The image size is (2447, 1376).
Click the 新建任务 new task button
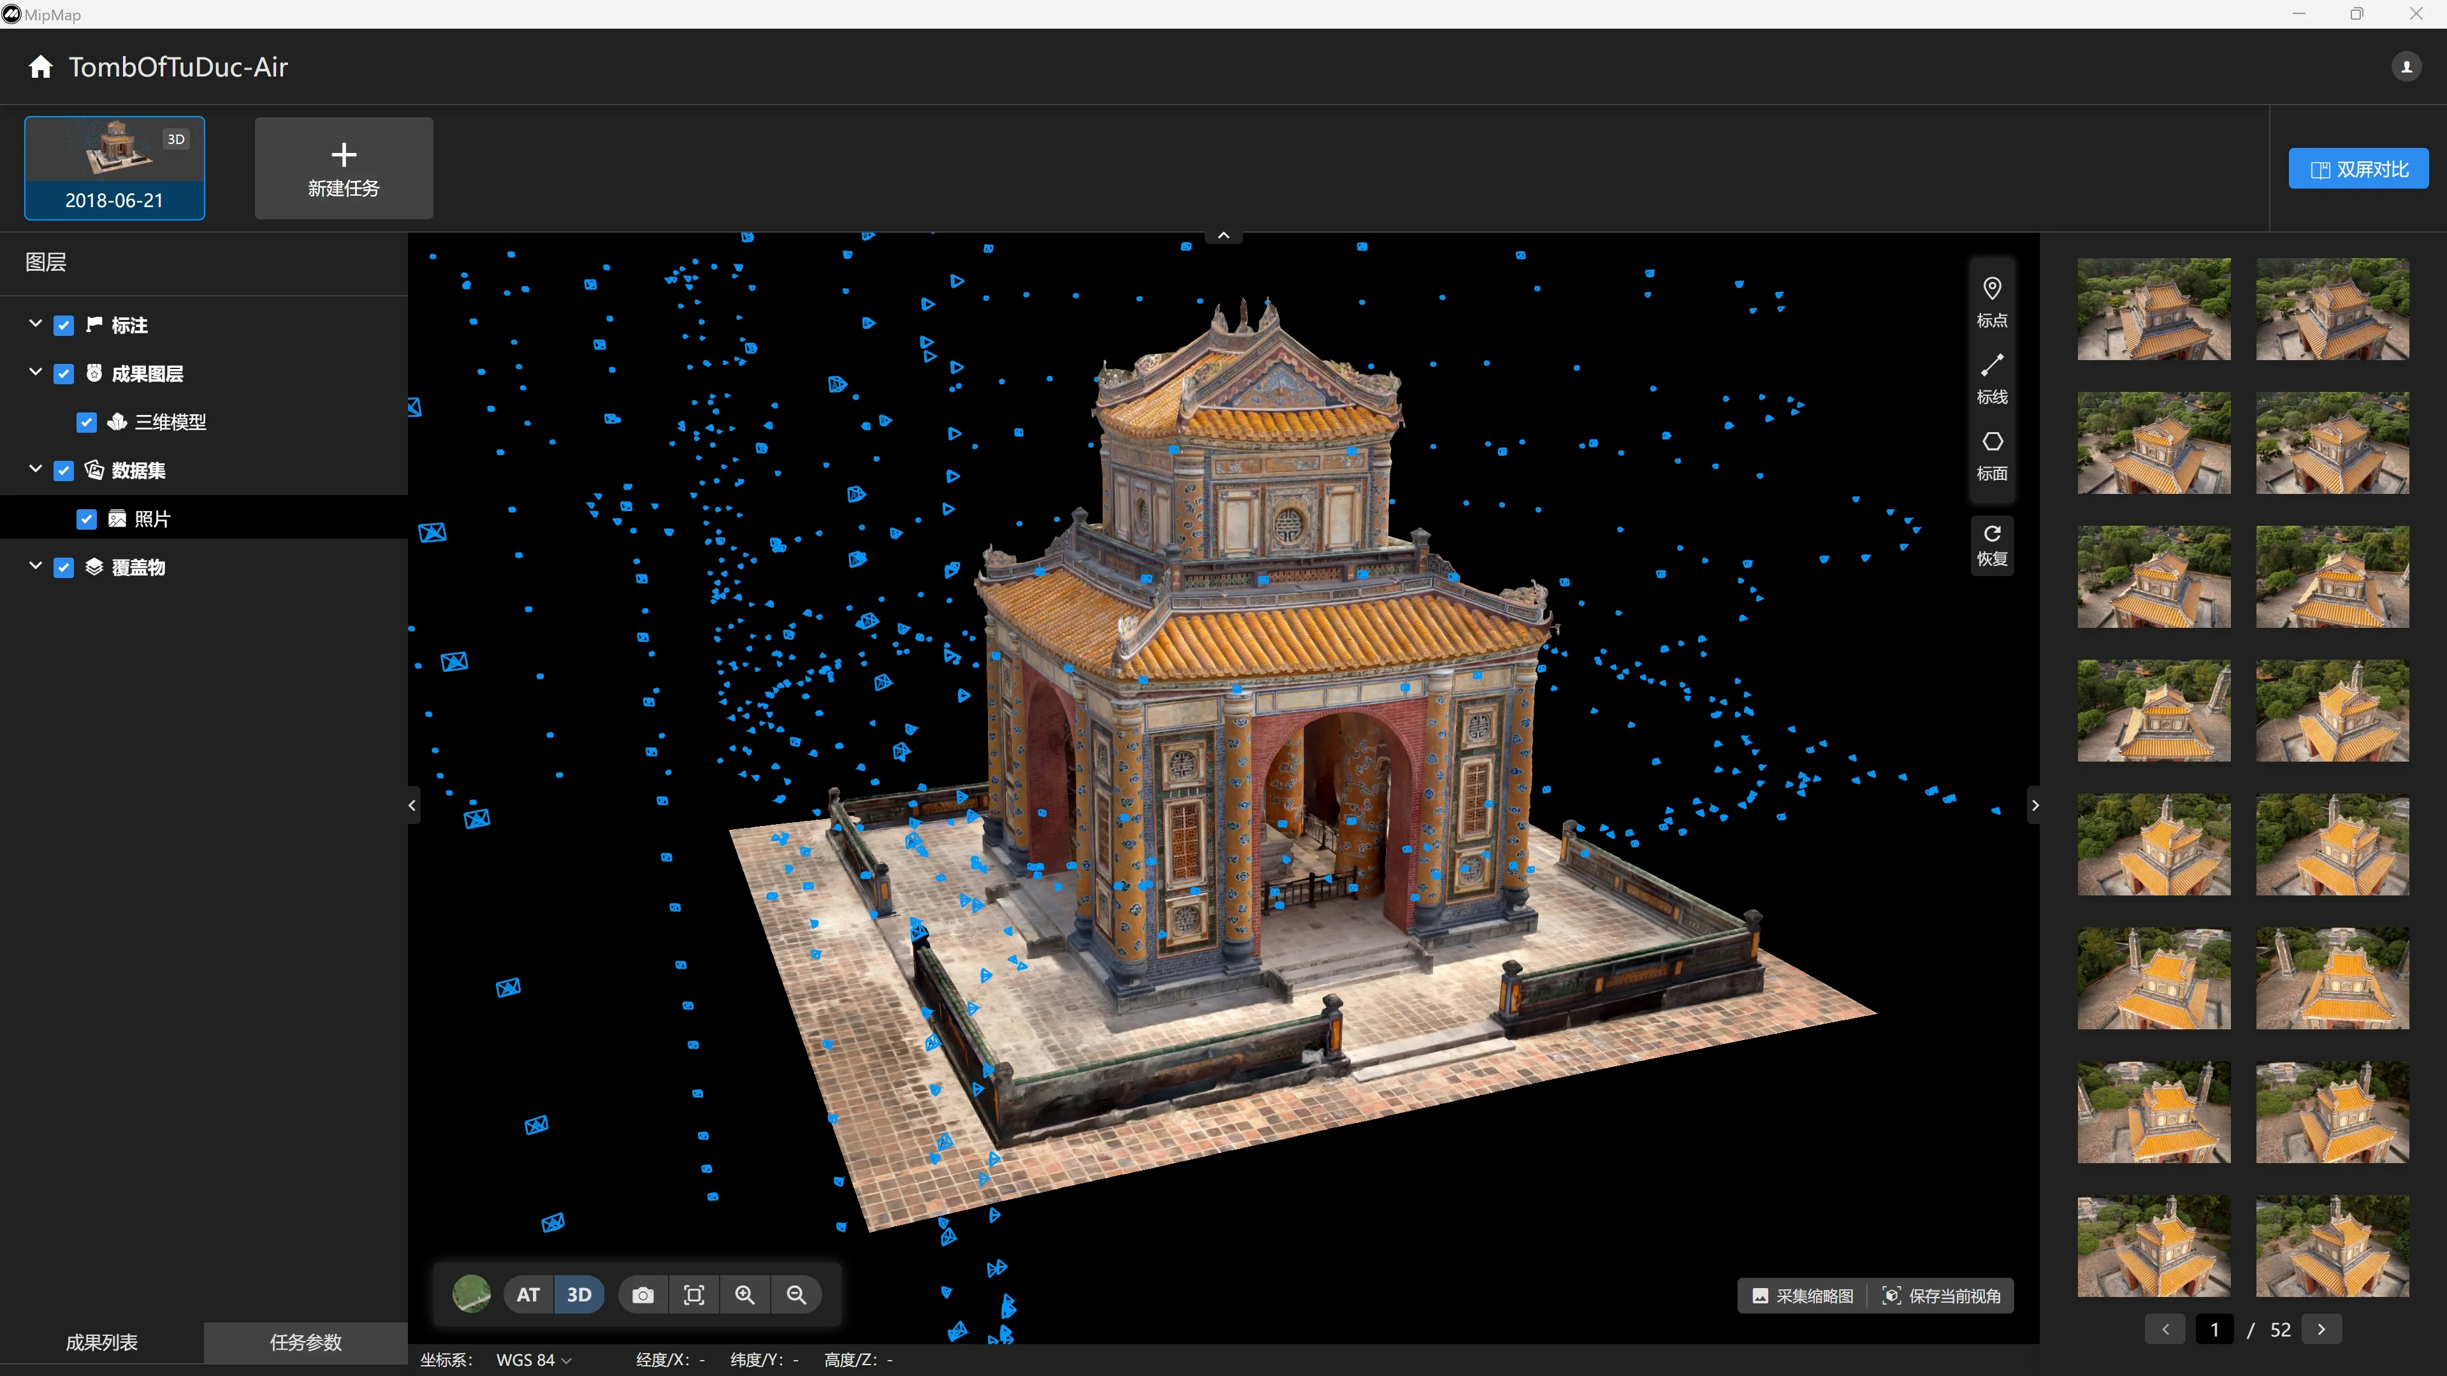[343, 167]
